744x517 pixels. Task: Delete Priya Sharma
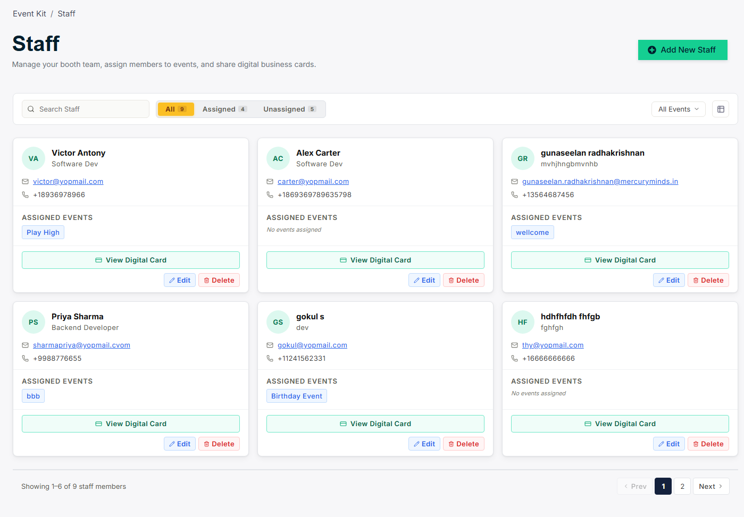click(219, 444)
